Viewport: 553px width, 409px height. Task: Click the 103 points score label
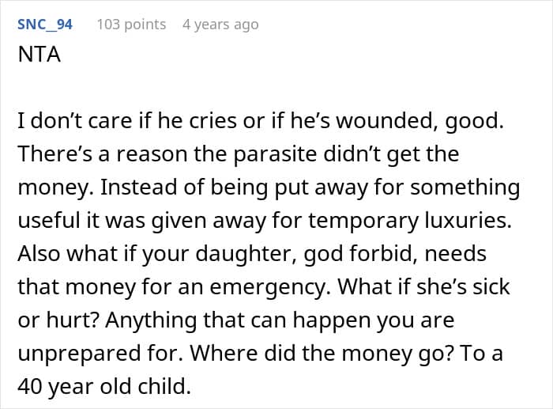pyautogui.click(x=131, y=25)
